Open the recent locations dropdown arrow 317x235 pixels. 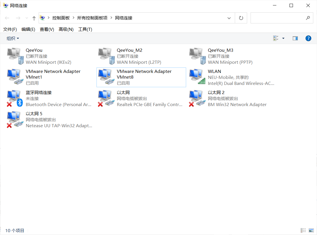tap(27, 18)
